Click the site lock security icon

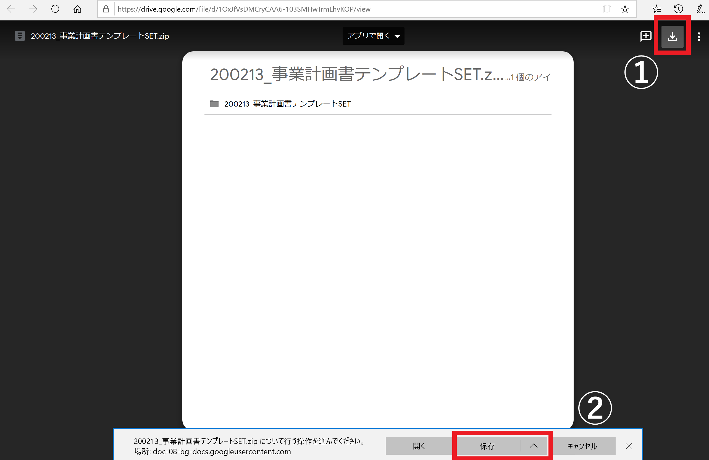click(106, 9)
